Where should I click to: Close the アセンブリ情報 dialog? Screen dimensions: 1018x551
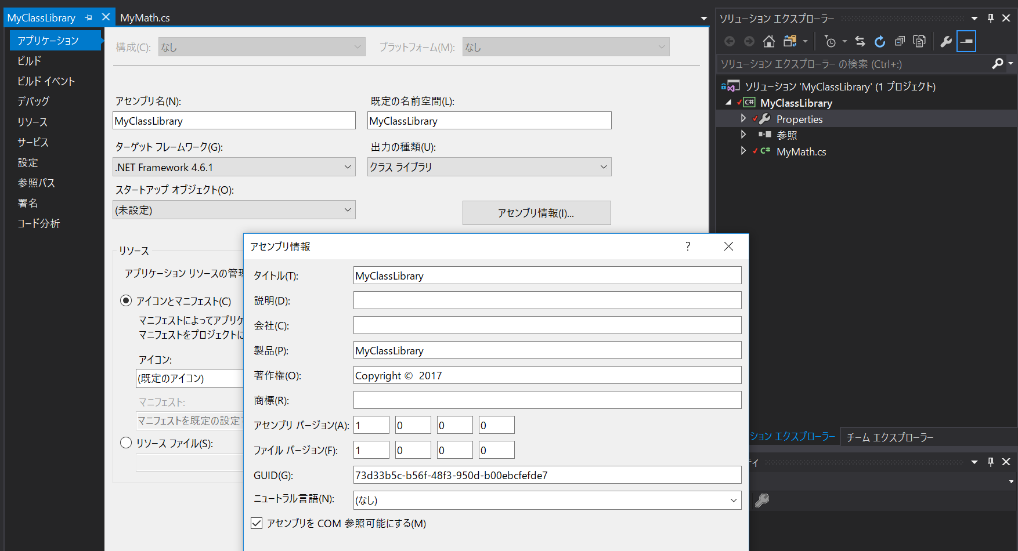click(729, 246)
